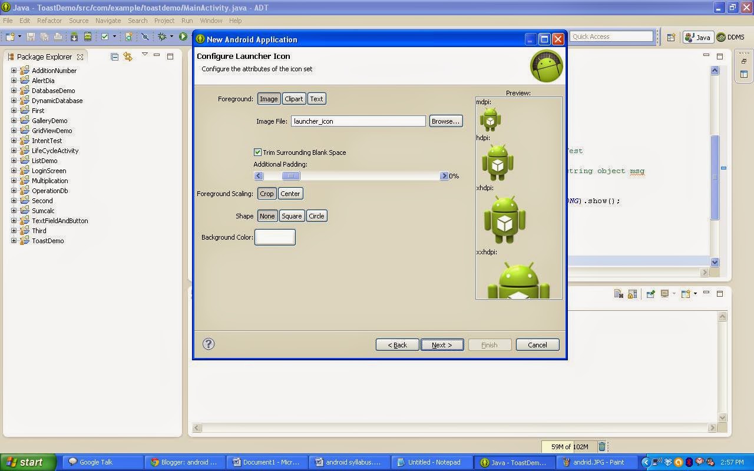The image size is (754, 471).
Task: Toggle the console Scroll Lock icon
Action: pyautogui.click(x=632, y=294)
